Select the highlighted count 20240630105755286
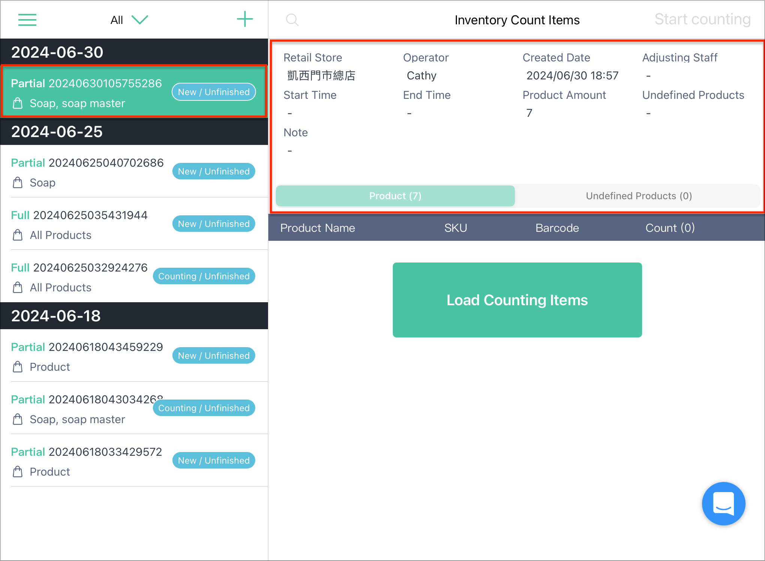Image resolution: width=765 pixels, height=561 pixels. 134,91
